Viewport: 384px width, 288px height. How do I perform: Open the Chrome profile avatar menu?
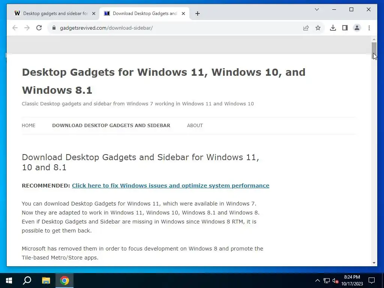[x=357, y=28]
